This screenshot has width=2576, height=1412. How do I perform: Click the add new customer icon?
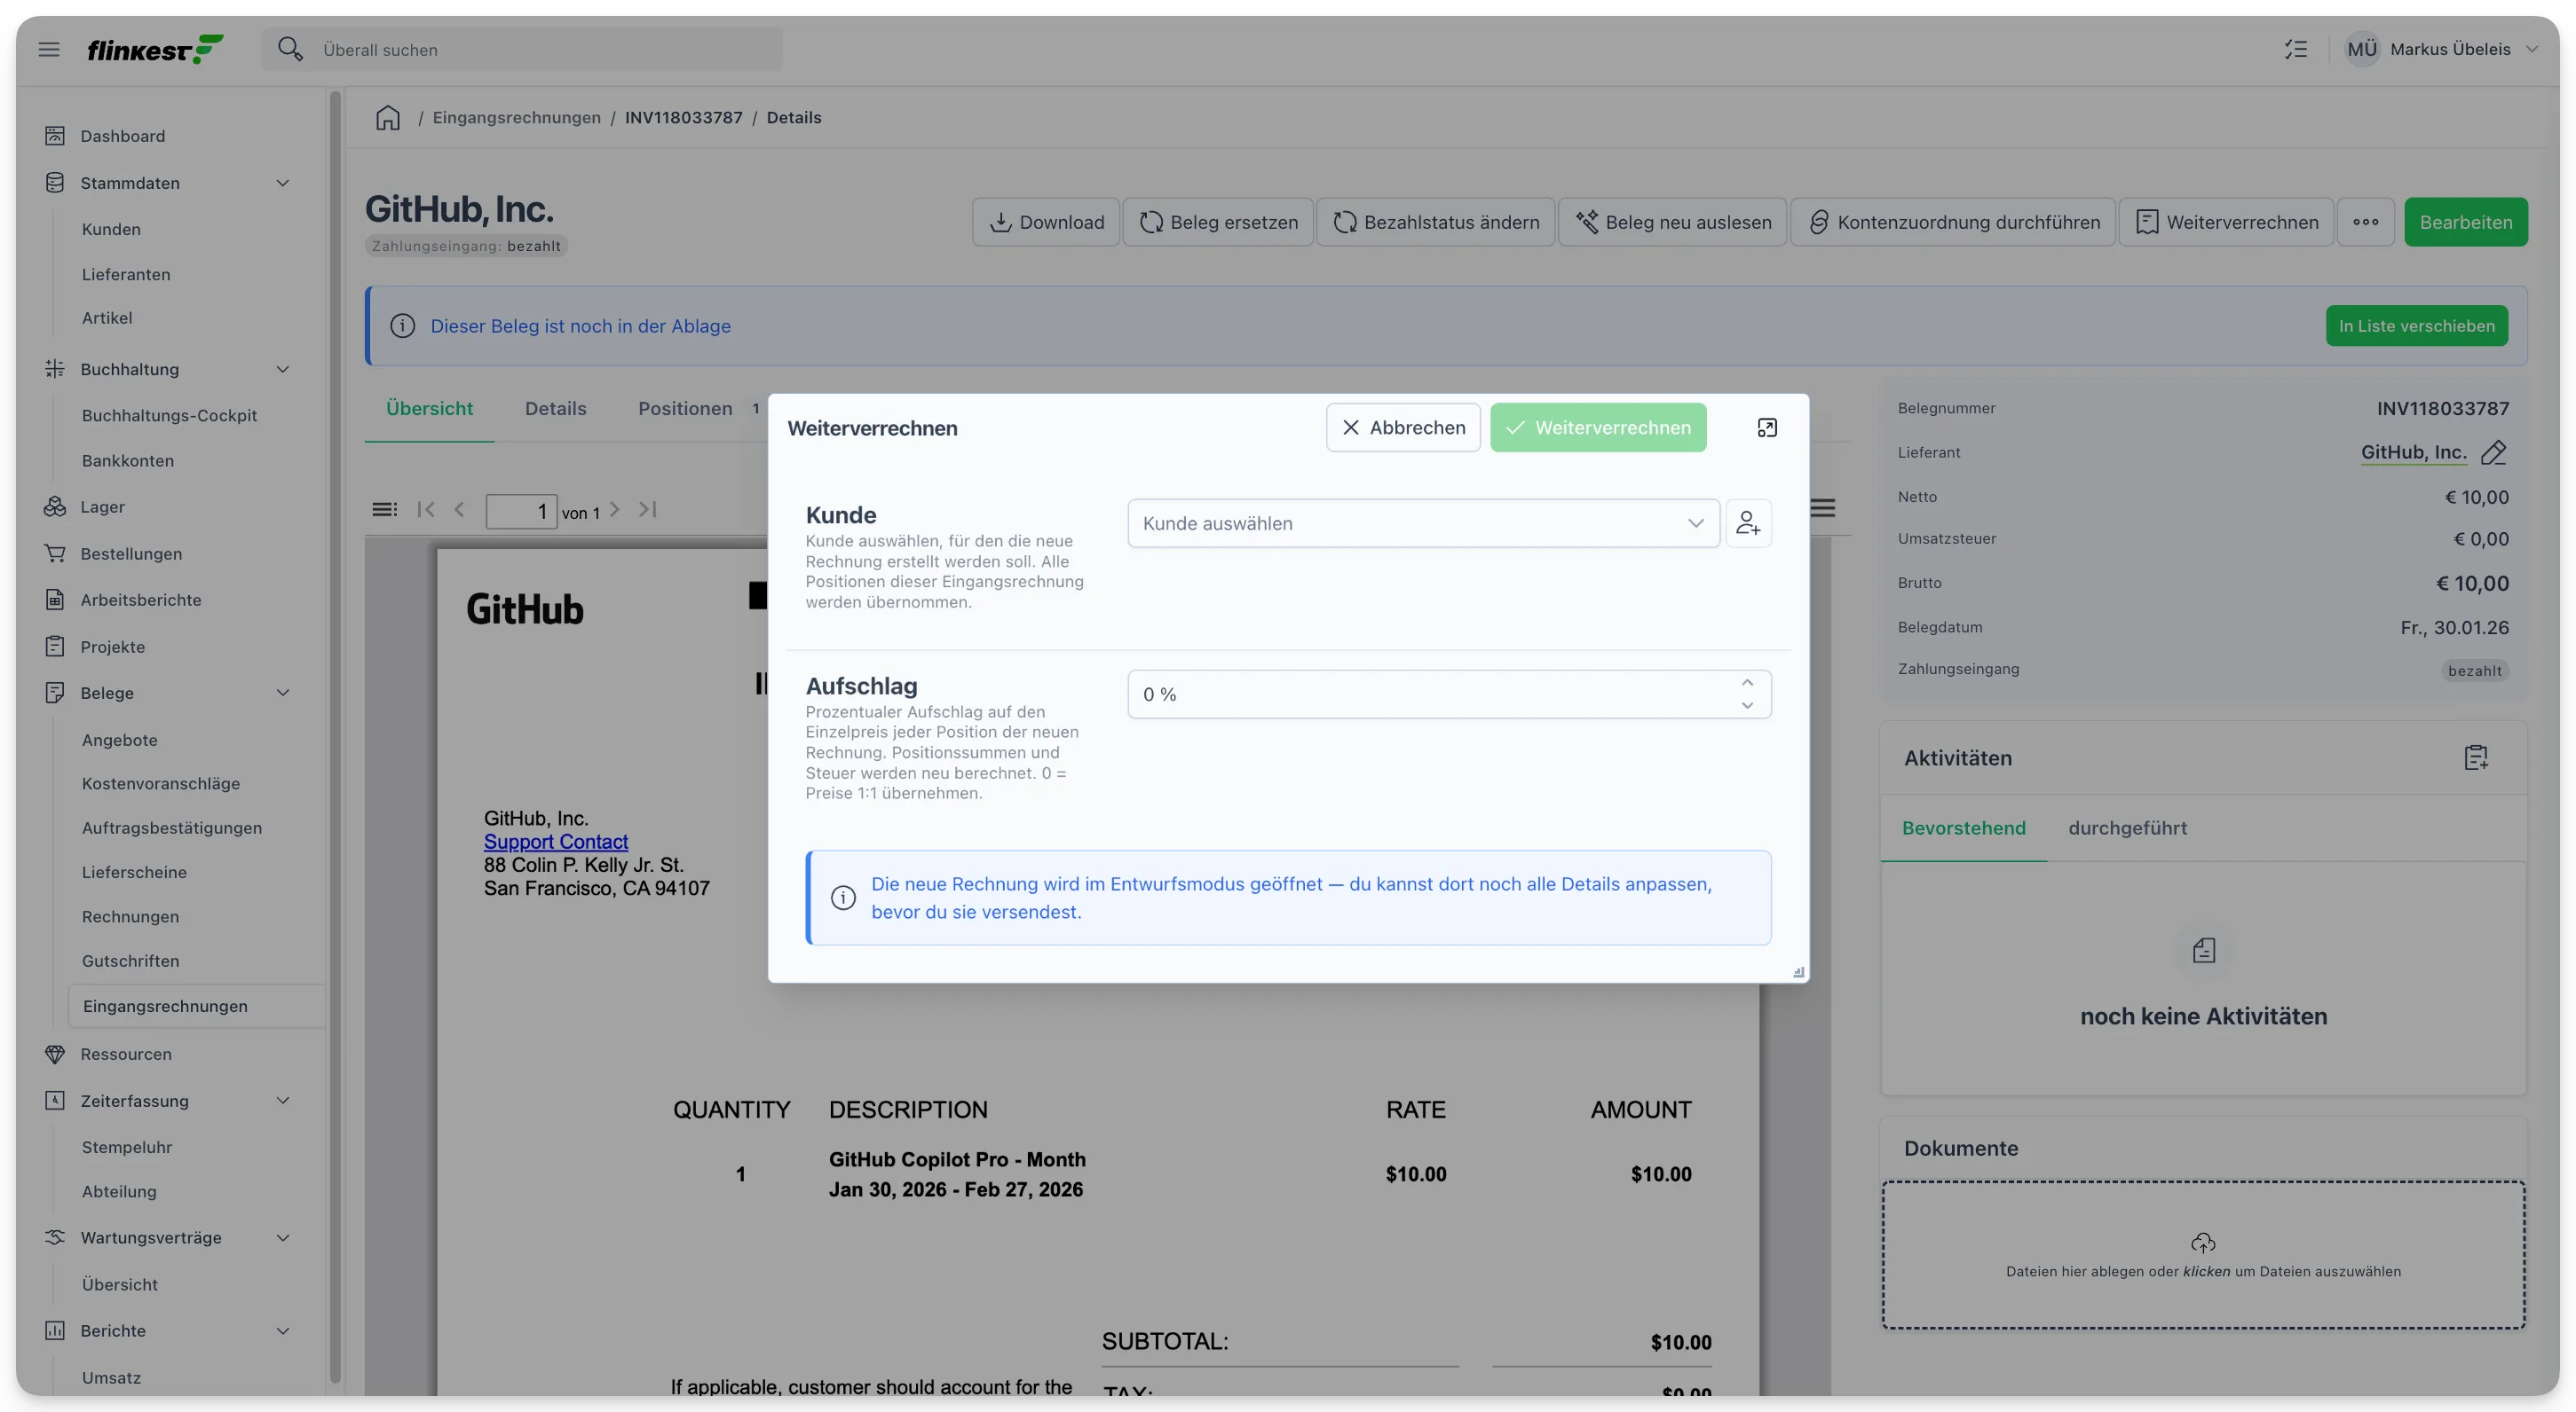1748,522
